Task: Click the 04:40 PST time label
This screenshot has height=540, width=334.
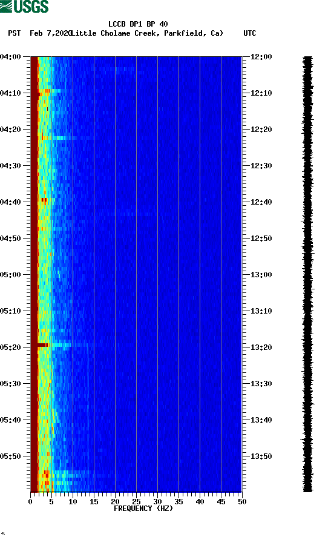Action: tap(11, 202)
